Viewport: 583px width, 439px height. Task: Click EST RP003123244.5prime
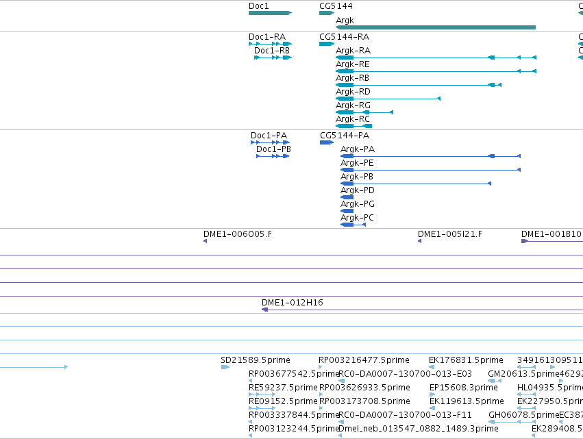click(251, 436)
